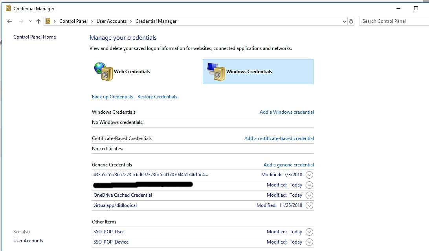Select User Accounts in the breadcrumb
Image resolution: width=429 pixels, height=251 pixels.
coord(111,21)
